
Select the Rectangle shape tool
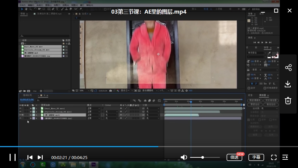(x=49, y=9)
